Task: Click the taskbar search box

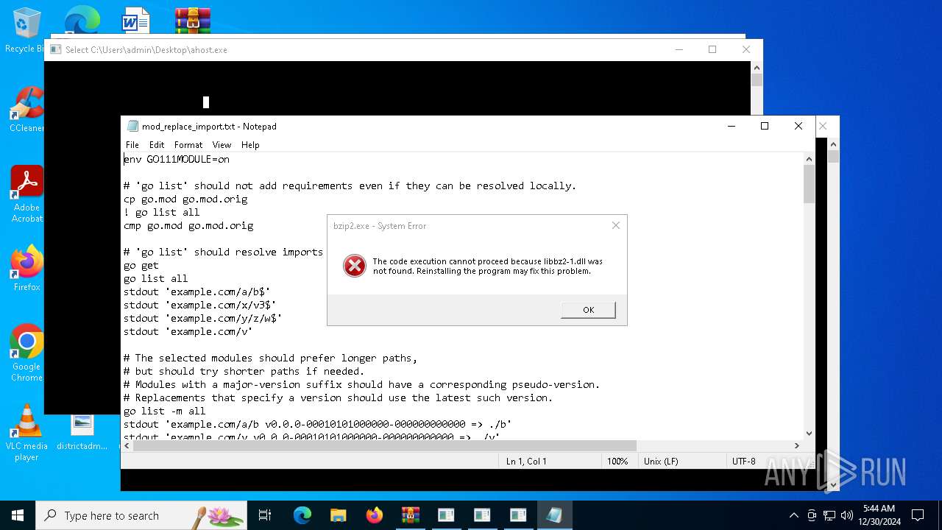Action: click(x=141, y=515)
